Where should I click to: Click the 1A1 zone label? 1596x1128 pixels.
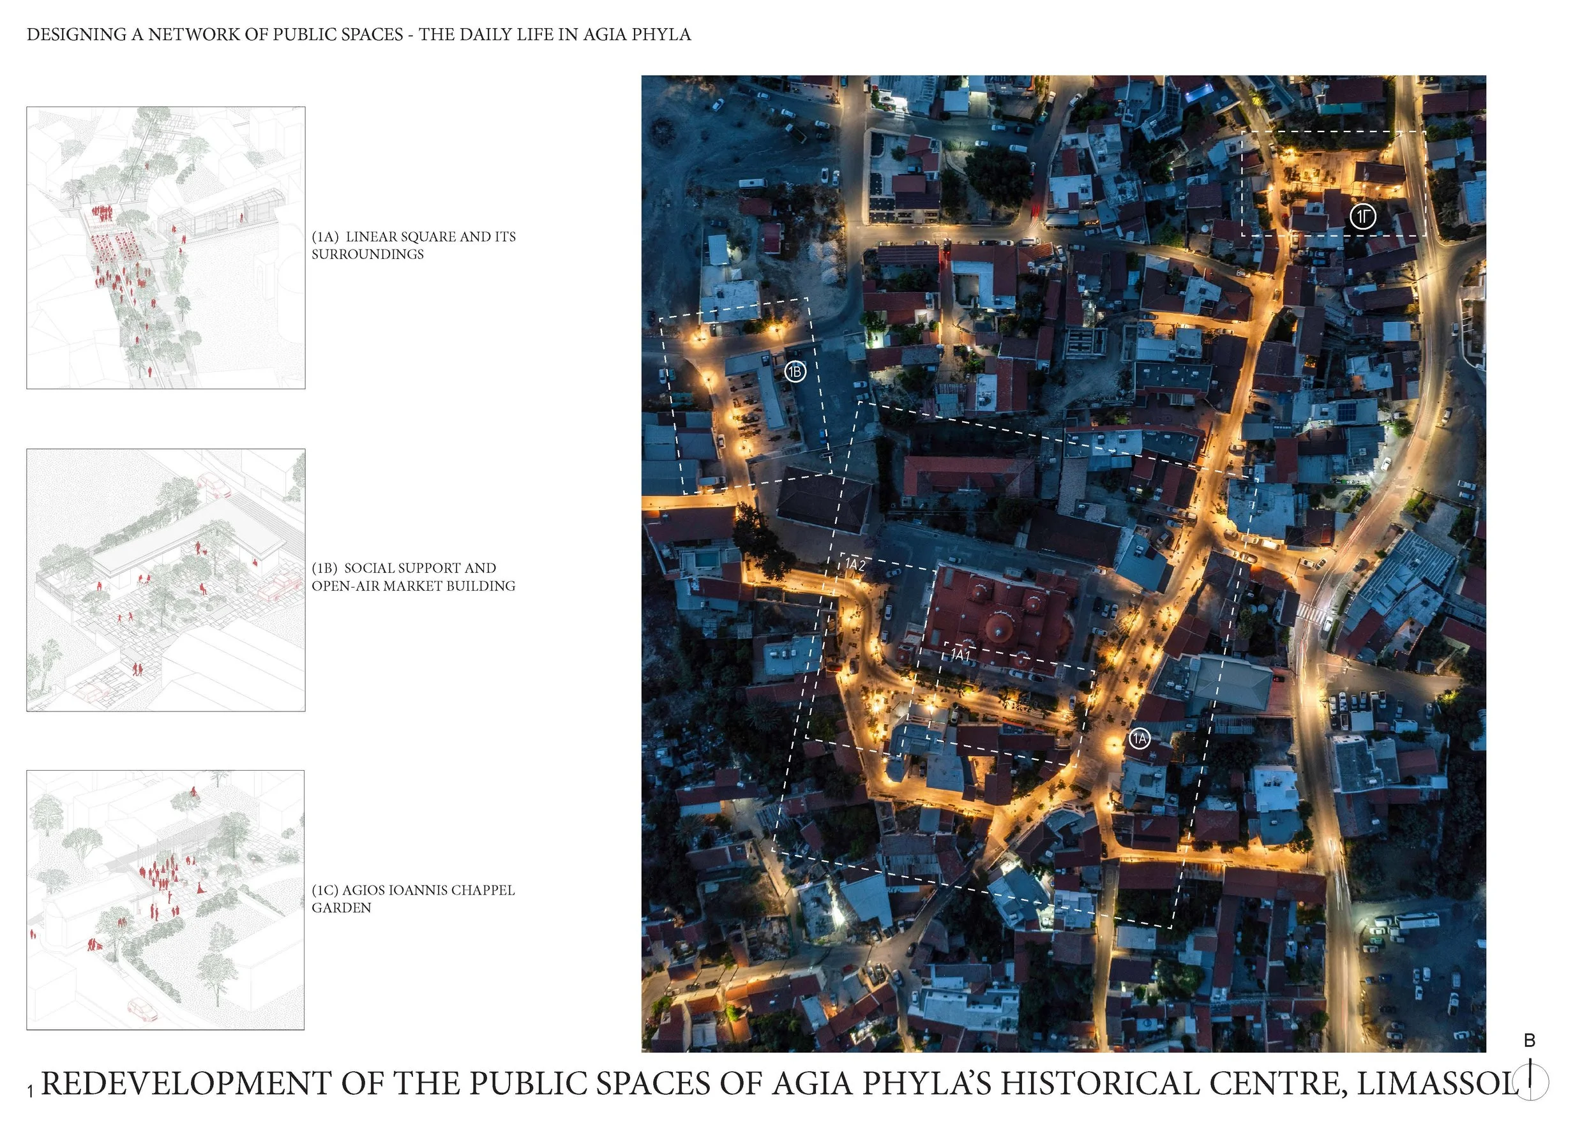coord(960,655)
